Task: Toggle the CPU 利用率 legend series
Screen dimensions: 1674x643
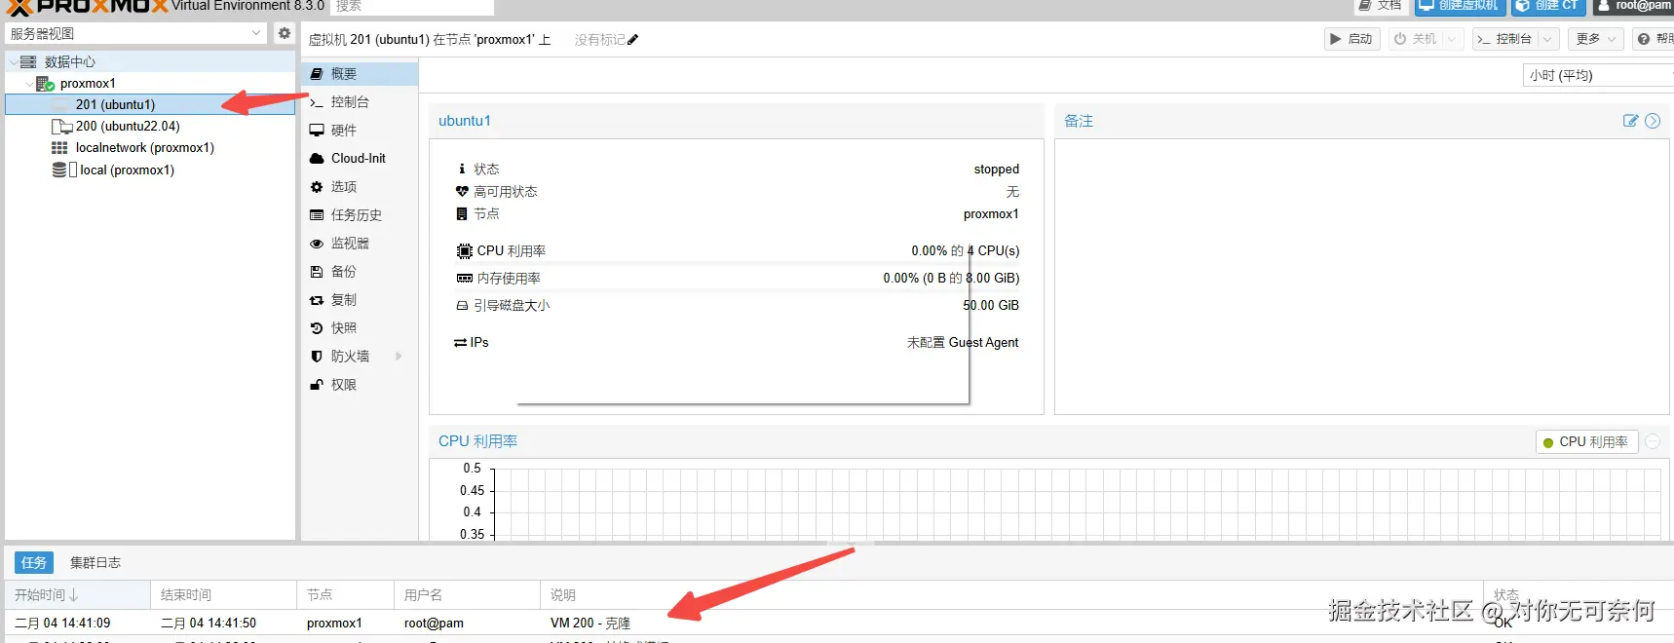Action: 1586,442
